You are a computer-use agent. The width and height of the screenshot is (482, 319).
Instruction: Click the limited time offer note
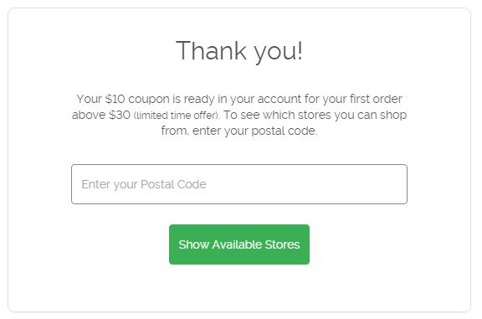click(x=177, y=116)
